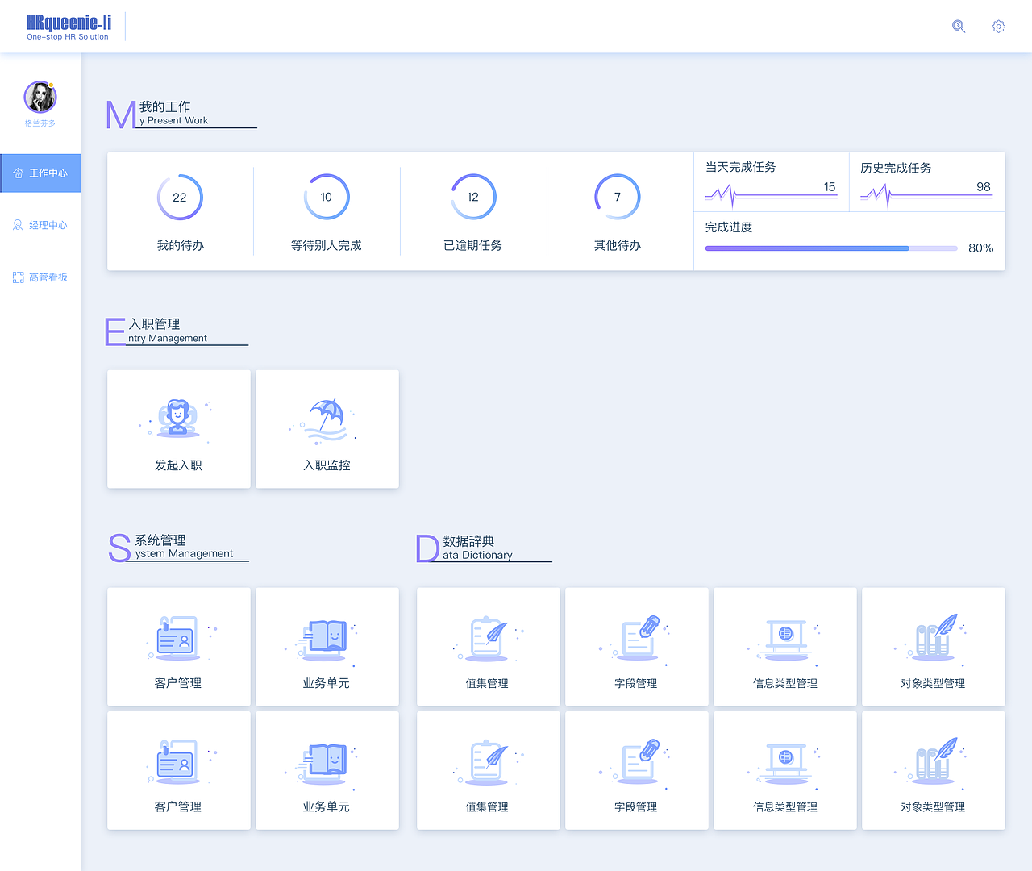Open the 等待别人完成 ring showing 10
Viewport: 1032px width, 871px height.
point(327,197)
